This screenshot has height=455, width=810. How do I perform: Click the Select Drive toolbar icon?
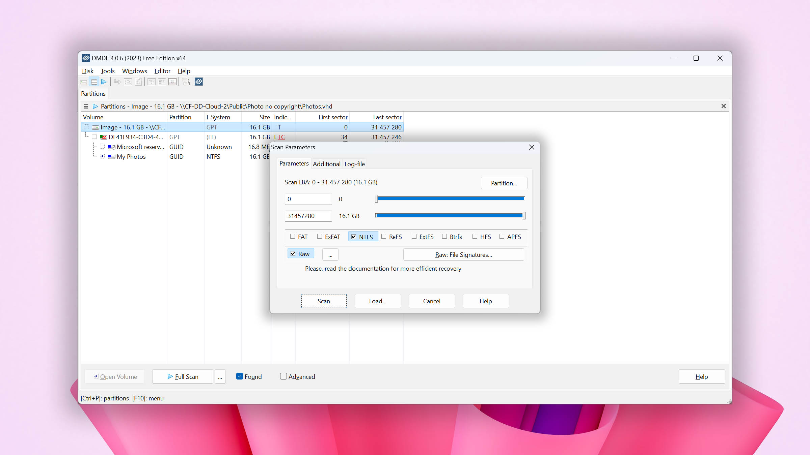(84, 82)
